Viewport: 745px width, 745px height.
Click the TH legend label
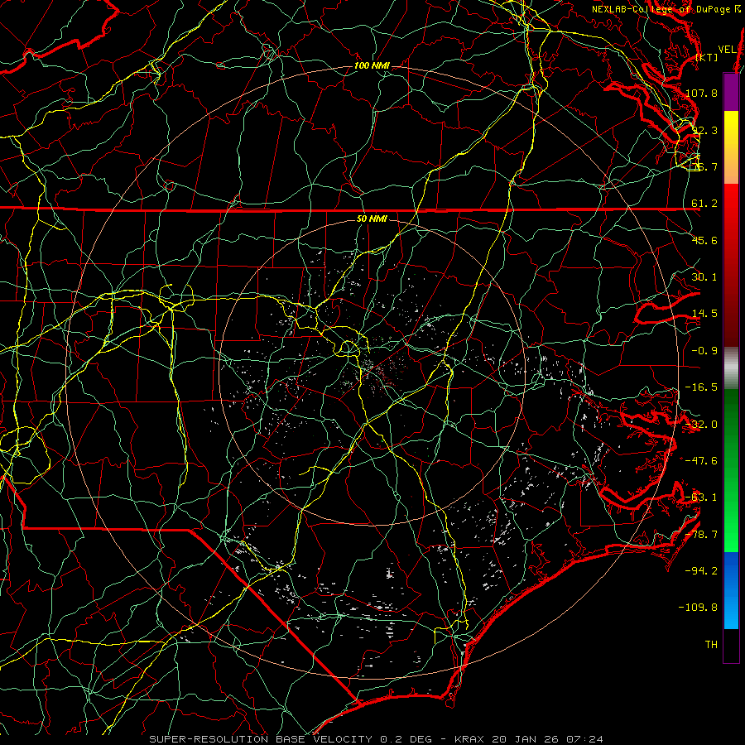point(711,644)
